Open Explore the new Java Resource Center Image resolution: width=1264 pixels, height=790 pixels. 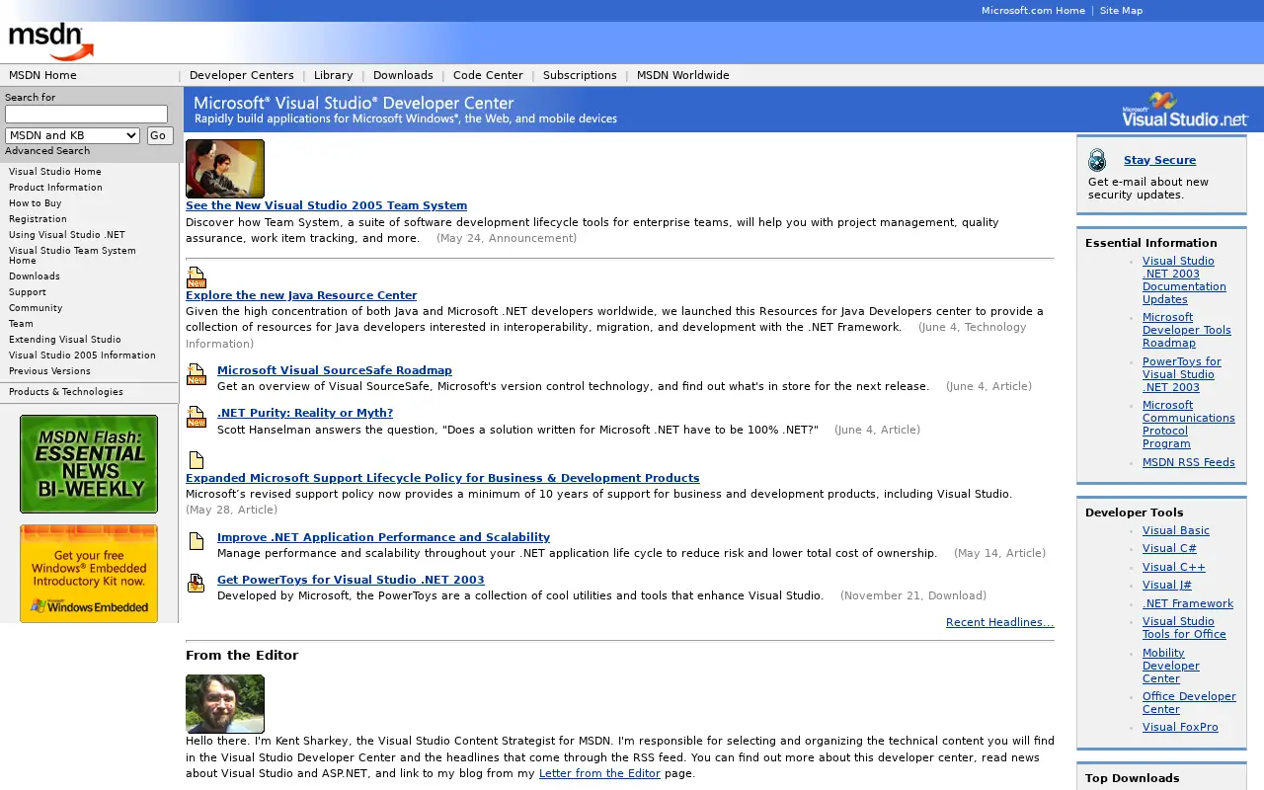[301, 295]
